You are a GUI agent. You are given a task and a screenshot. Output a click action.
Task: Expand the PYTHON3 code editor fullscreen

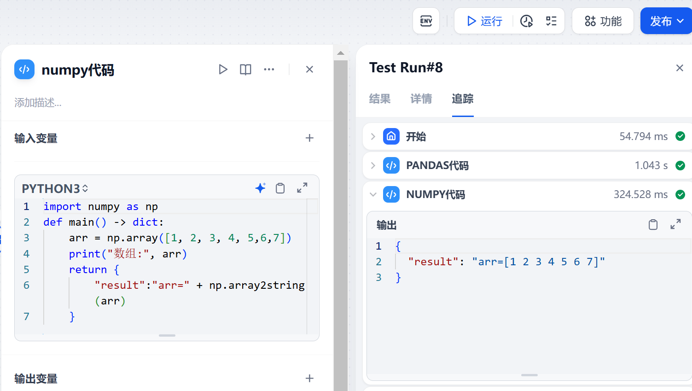tap(302, 188)
